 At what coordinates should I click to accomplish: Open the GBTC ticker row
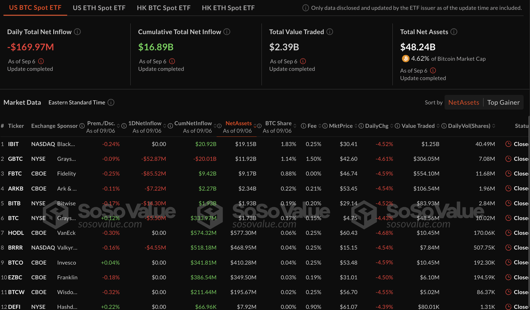point(15,159)
